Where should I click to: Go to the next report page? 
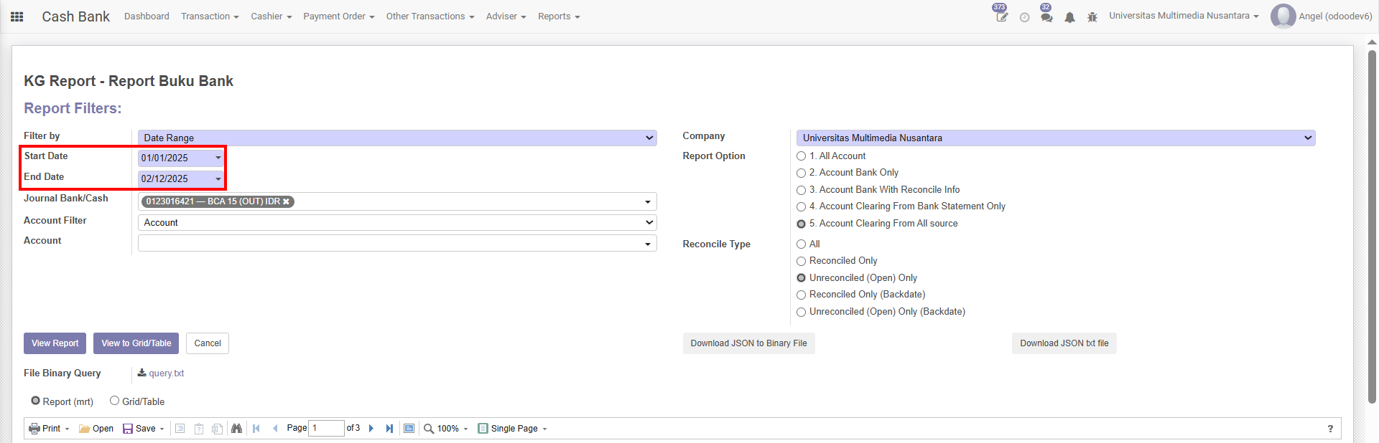[371, 429]
